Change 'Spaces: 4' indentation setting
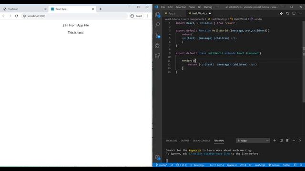 coord(232,165)
